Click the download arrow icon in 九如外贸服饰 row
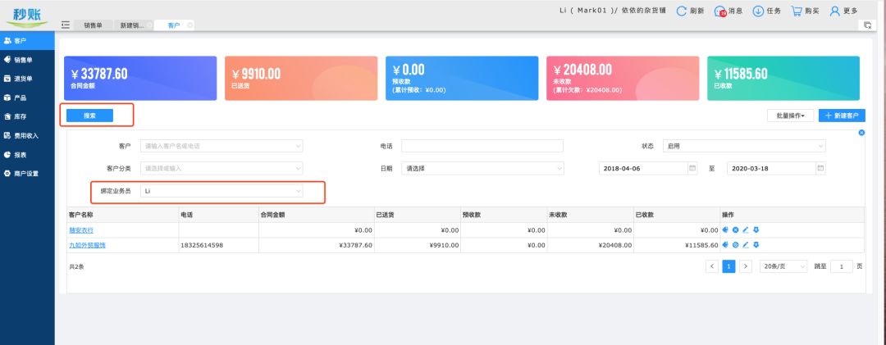The height and width of the screenshot is (345, 886). point(756,245)
